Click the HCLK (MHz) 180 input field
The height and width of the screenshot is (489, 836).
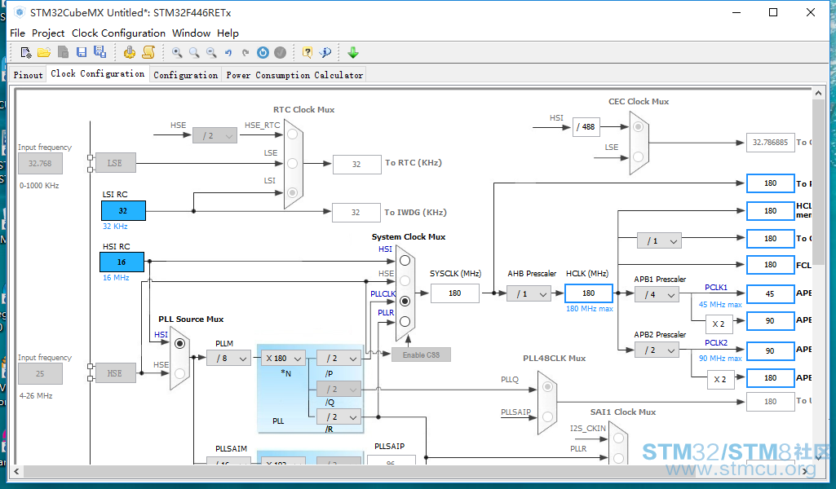(589, 293)
